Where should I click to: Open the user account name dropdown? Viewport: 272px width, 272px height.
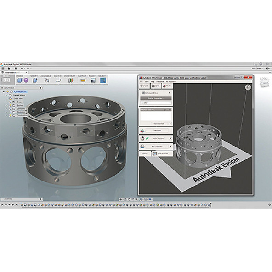tap(257, 68)
